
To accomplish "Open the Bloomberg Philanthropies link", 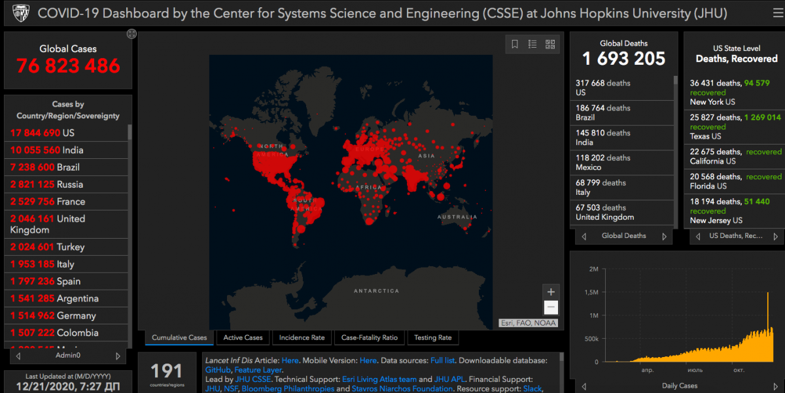I will point(287,389).
